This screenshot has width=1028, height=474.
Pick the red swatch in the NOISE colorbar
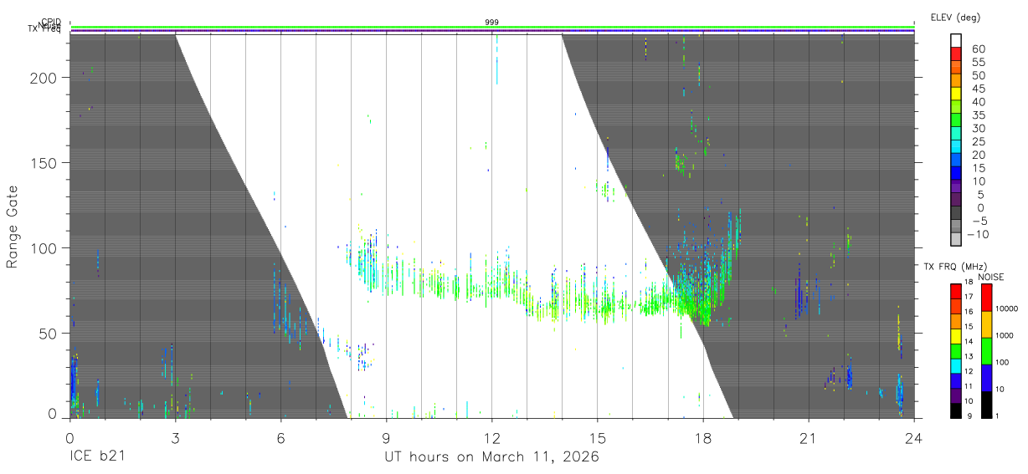click(x=985, y=298)
